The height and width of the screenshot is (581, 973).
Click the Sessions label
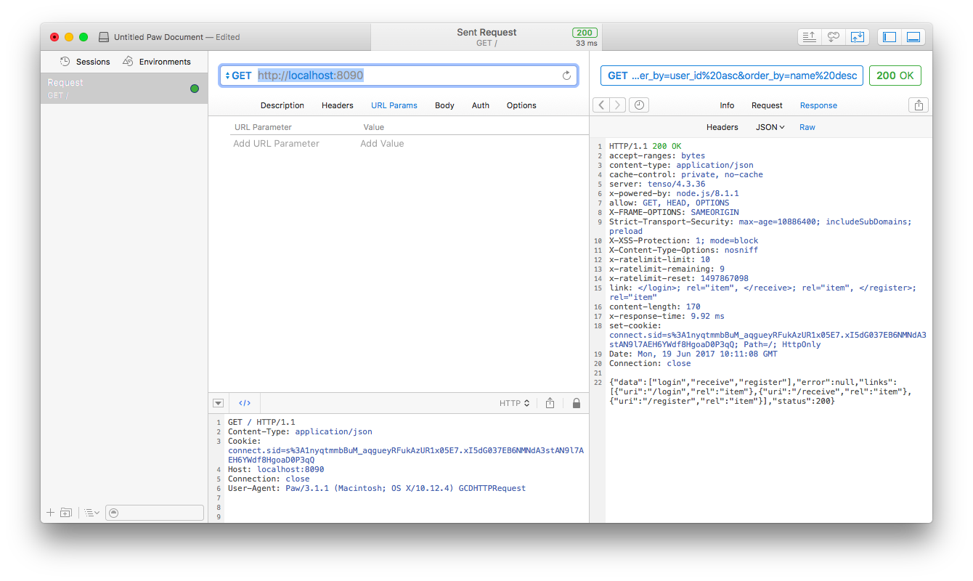(x=93, y=62)
